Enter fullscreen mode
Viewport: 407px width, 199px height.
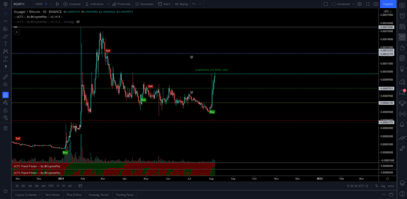tap(368, 4)
